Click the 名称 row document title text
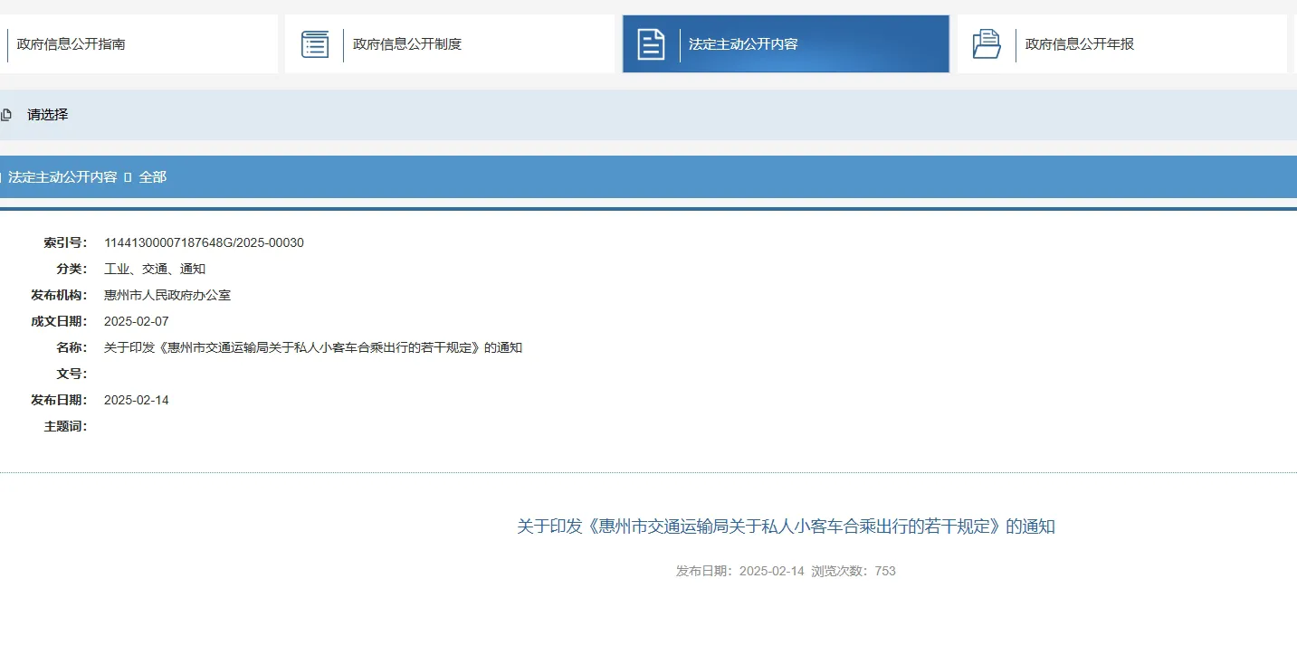Screen dimensions: 1297x645 313,347
